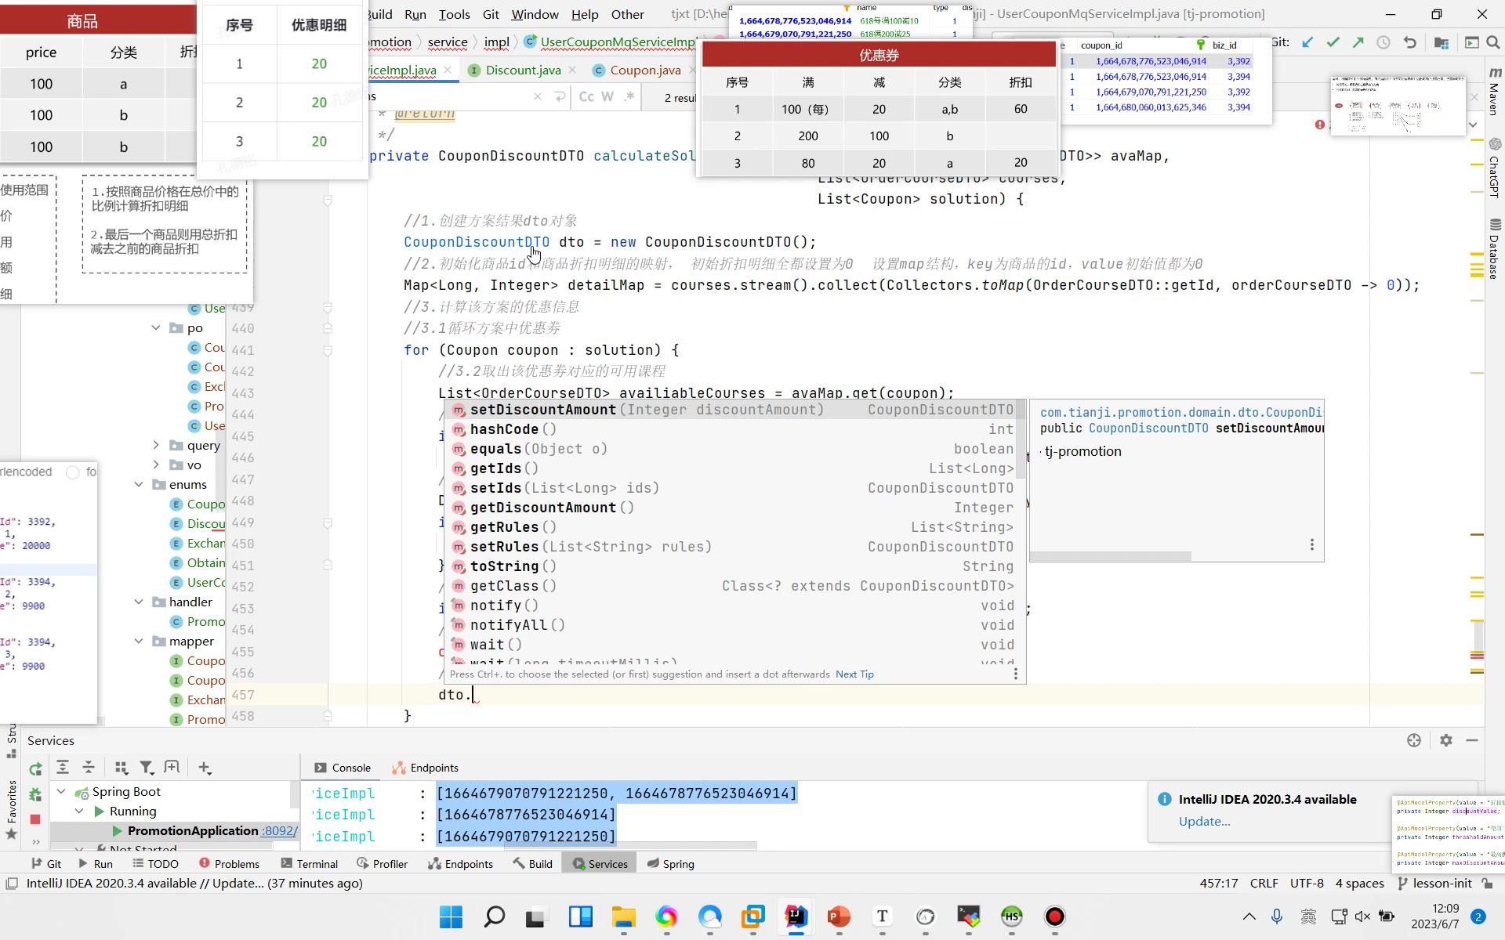Click documentation popup horizontal scrollbar
This screenshot has width=1505, height=940.
click(1111, 556)
